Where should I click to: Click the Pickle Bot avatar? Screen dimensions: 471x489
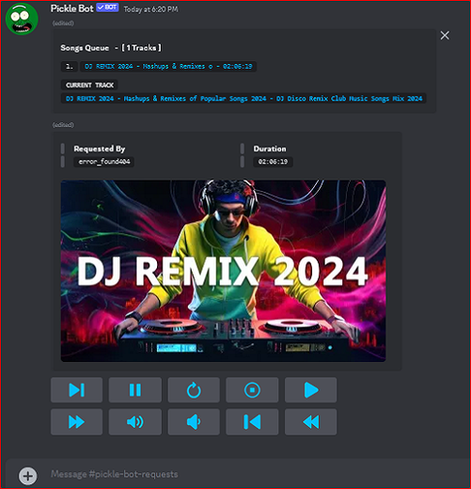pos(21,18)
